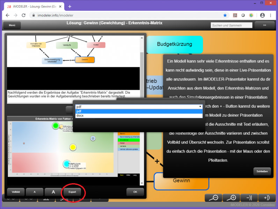Click the Verkäufe node in diagram thumbnail

[x=67, y=45]
